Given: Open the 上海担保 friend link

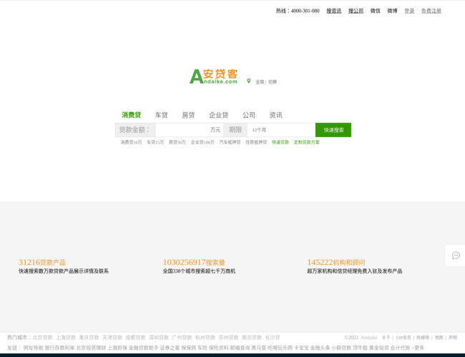Looking at the screenshot, I should (x=117, y=348).
